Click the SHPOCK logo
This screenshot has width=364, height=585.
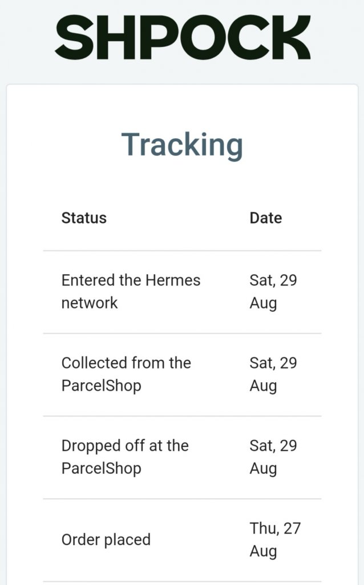[183, 38]
